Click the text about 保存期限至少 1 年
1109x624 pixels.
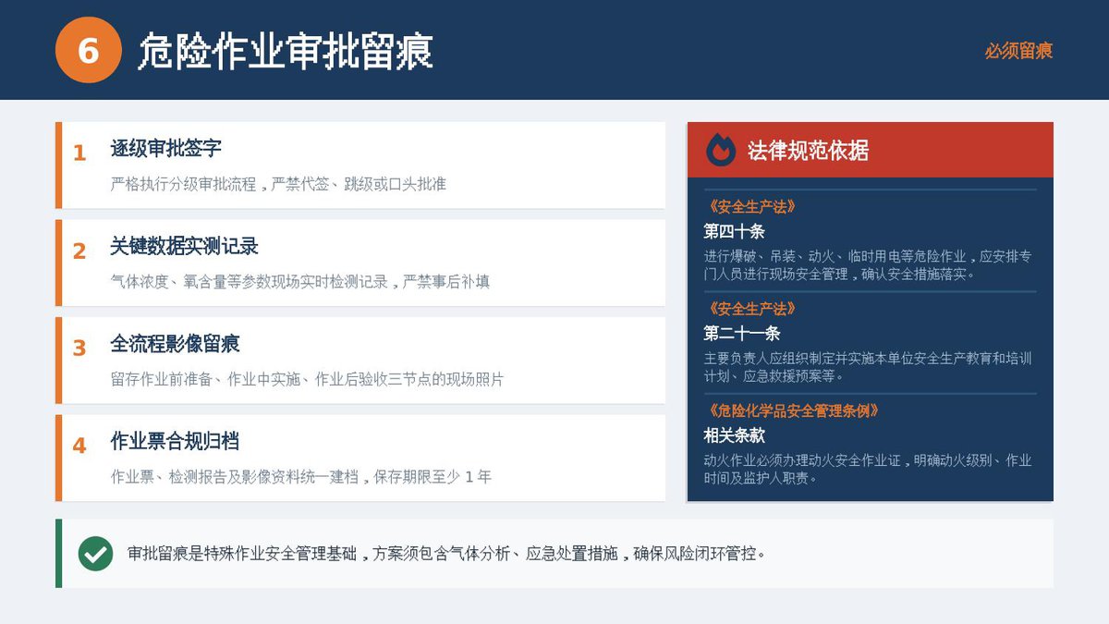point(300,477)
